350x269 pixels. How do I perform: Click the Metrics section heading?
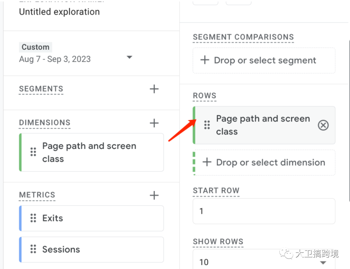click(37, 195)
